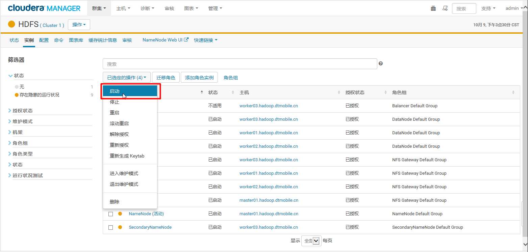Image resolution: width=528 pixels, height=252 pixels.
Task: Open the parcels gift-box icon
Action: coord(433,8)
